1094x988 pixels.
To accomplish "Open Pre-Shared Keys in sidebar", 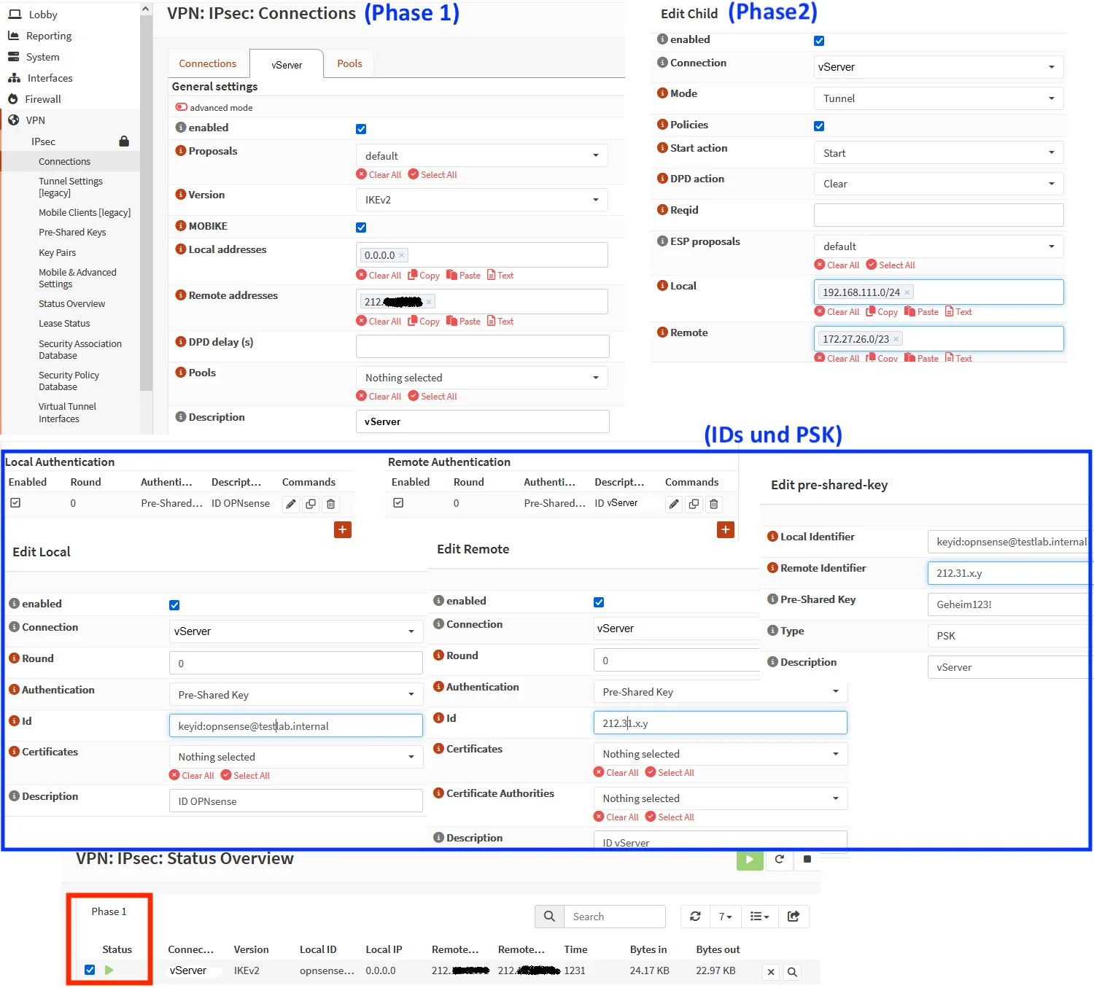I will (x=72, y=233).
